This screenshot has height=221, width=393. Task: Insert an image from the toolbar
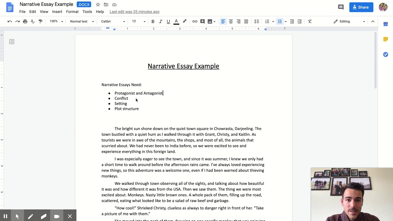tap(210, 21)
